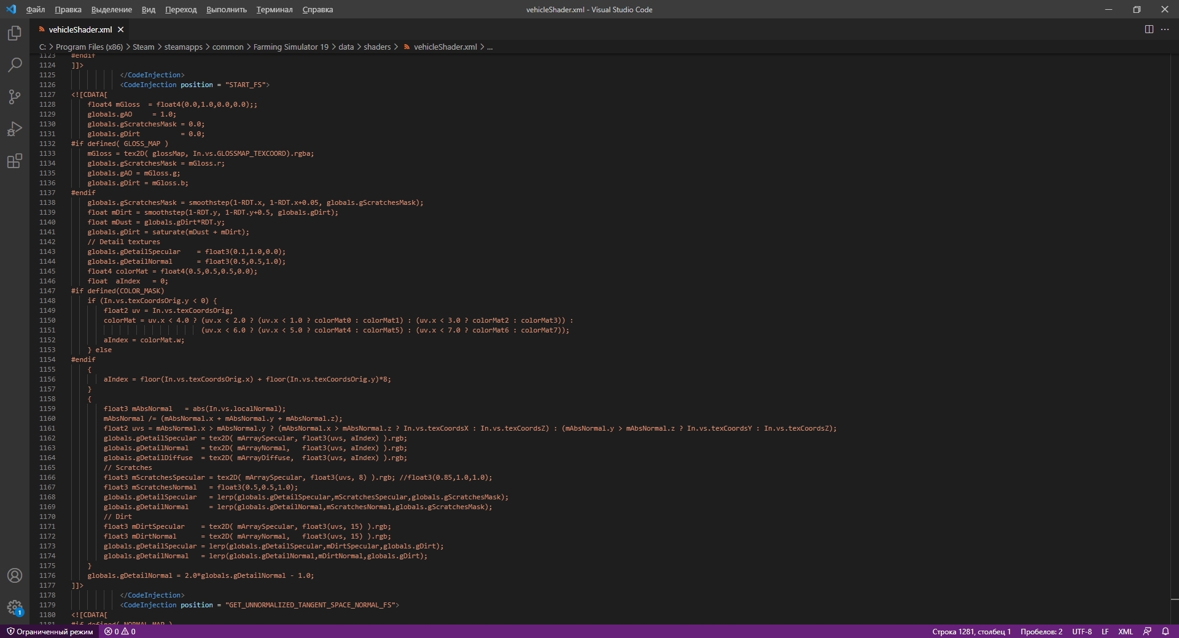Screen dimensions: 1179x638
Task: Open the Файл menu
Action: tap(36, 10)
